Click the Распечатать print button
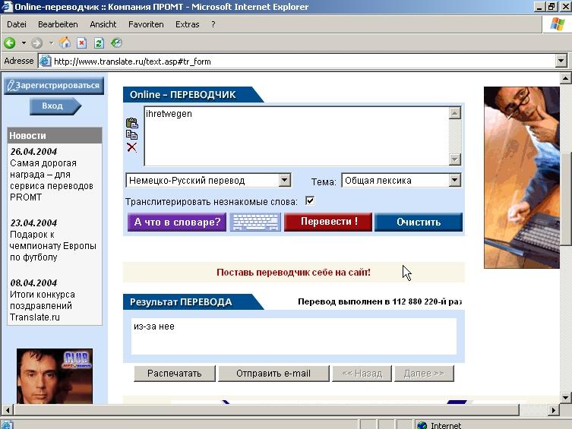Image resolution: width=572 pixels, height=429 pixels. tap(175, 374)
